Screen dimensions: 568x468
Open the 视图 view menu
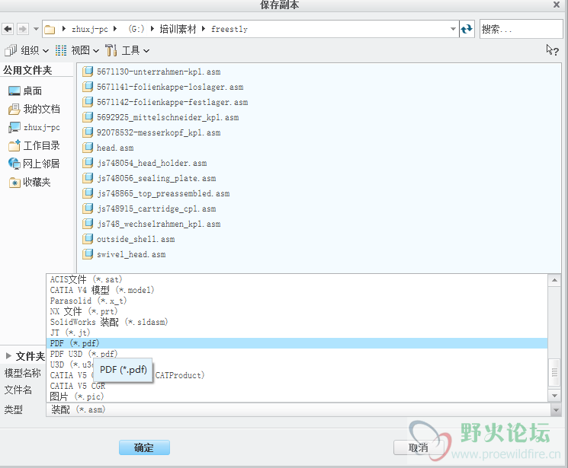pos(77,51)
